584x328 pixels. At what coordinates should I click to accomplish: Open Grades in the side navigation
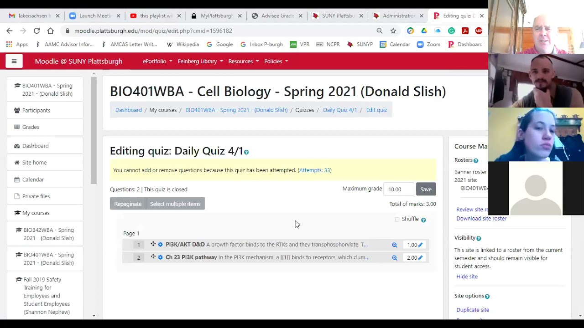coord(31,127)
